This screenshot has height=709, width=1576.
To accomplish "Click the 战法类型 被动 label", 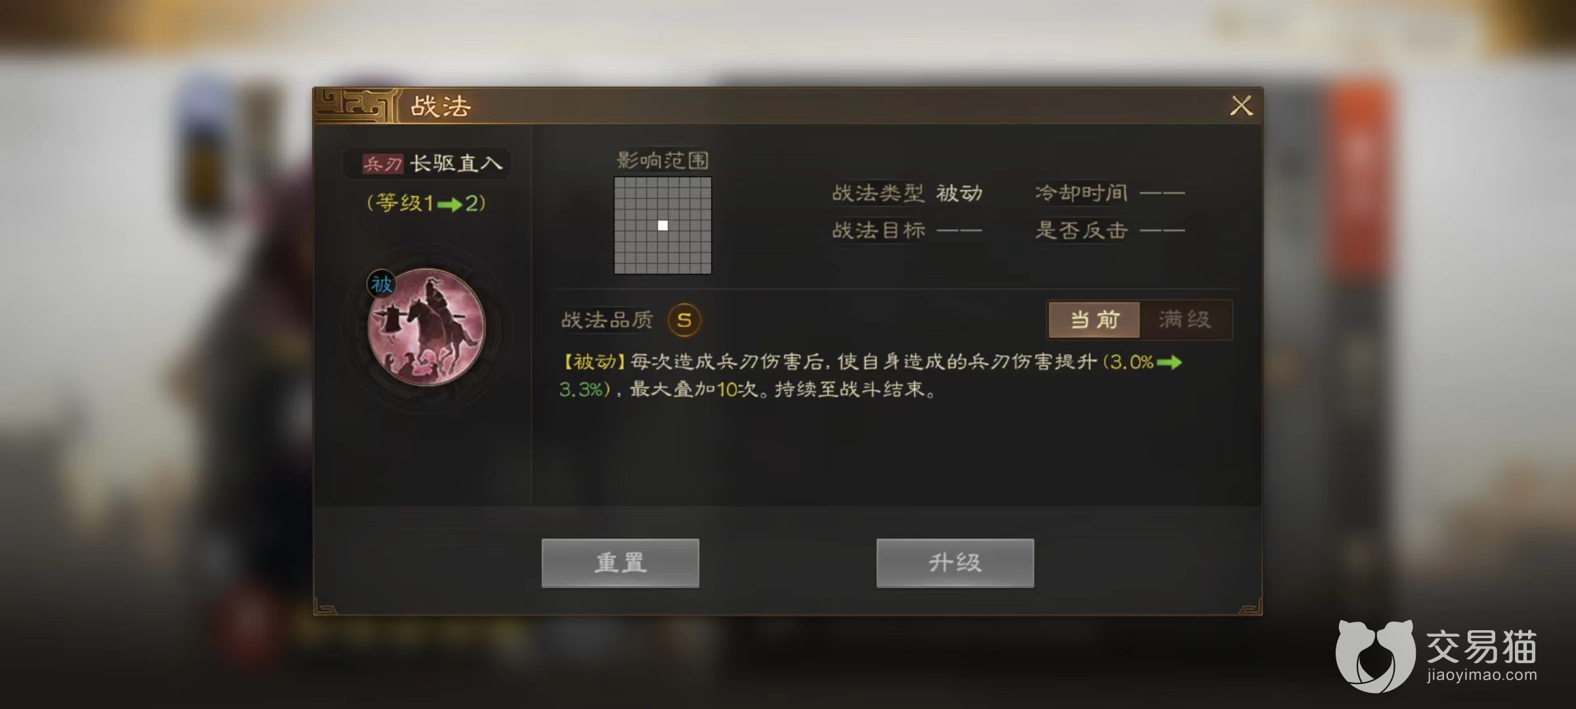I will [x=907, y=193].
